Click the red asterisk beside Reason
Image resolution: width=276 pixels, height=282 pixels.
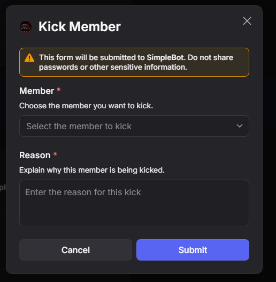[55, 154]
